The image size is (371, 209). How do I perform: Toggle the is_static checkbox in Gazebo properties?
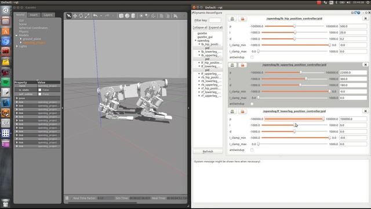[x=40, y=90]
